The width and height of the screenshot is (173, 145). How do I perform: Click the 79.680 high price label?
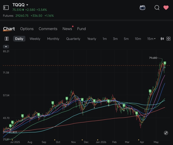click(x=153, y=58)
